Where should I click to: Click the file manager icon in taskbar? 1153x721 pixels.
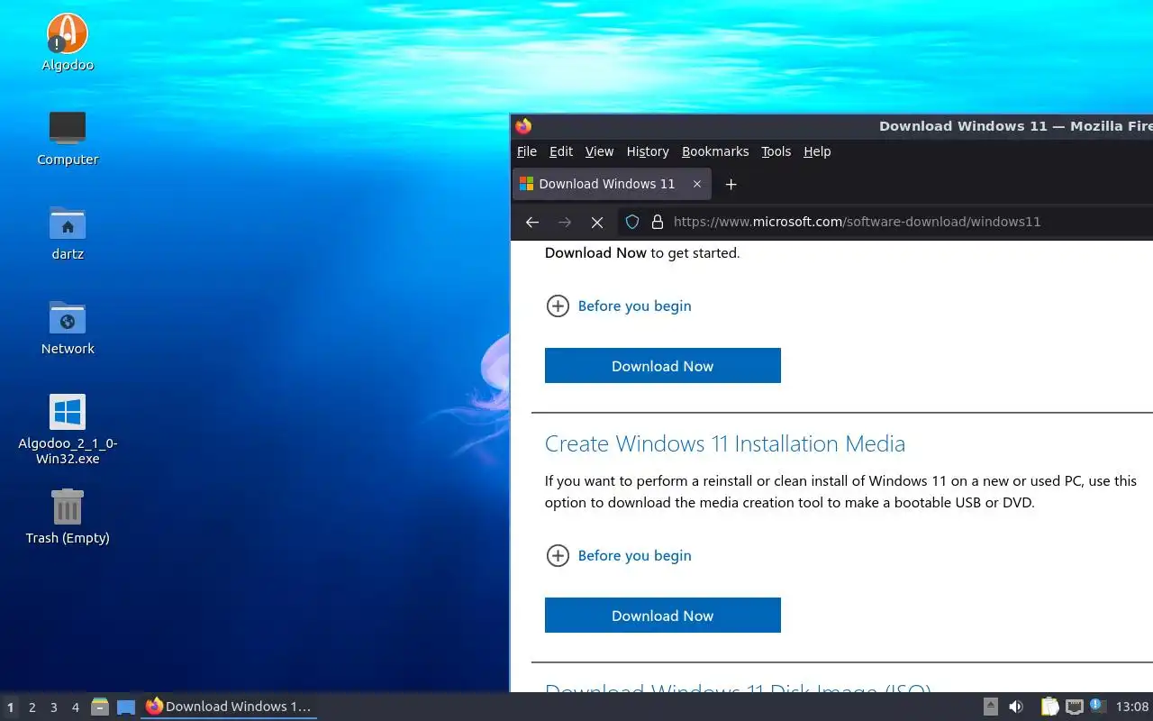pos(100,707)
